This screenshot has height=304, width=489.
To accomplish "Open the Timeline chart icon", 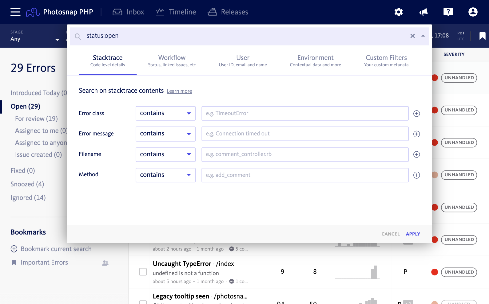I will pos(160,12).
